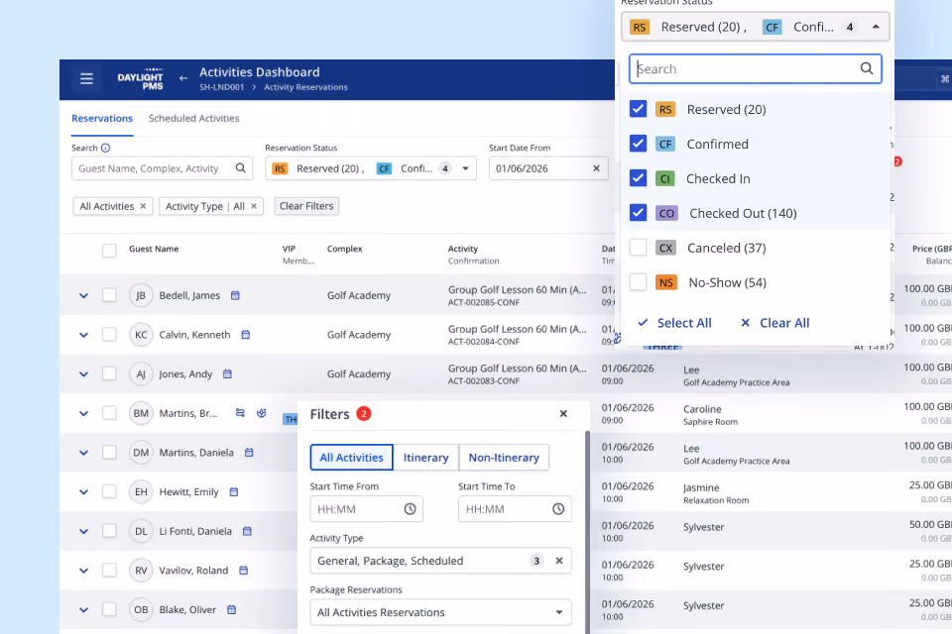Click the linked-reservation icon beside Martins, Br...
The width and height of the screenshot is (952, 634).
coord(240,413)
